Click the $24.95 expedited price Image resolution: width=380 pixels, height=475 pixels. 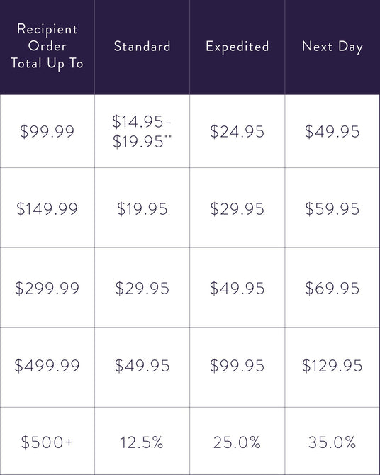(x=237, y=132)
